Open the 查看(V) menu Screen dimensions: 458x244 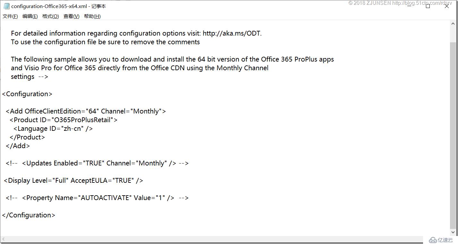point(72,16)
